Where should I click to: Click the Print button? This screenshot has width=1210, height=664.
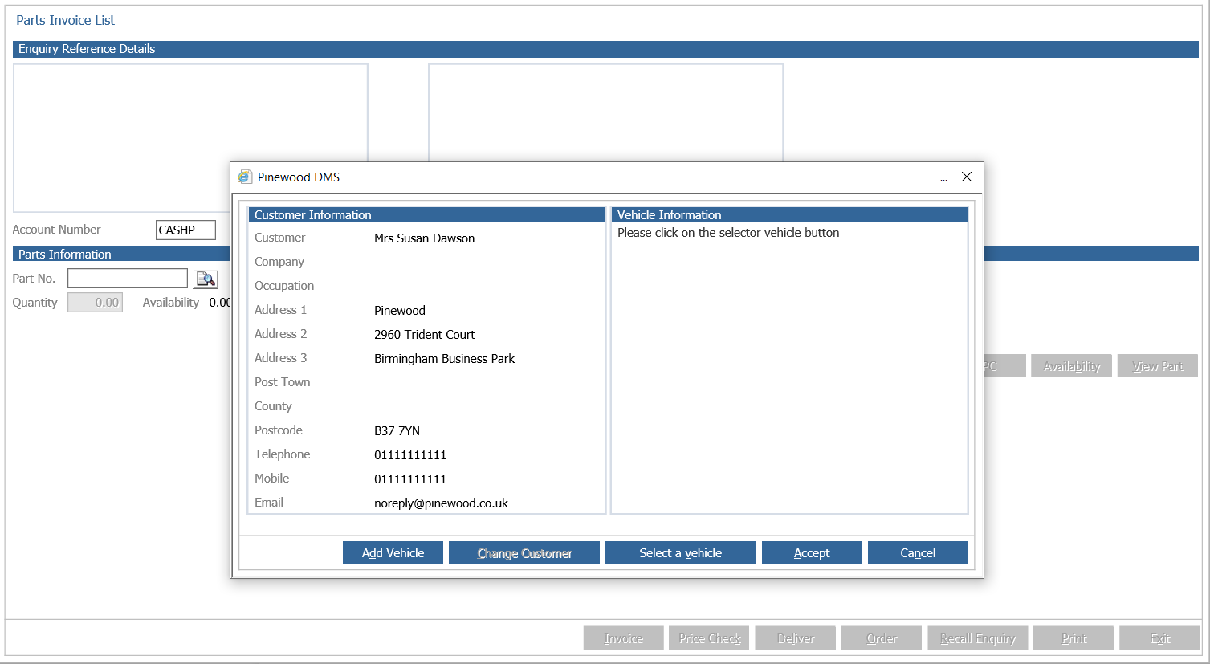point(1074,638)
